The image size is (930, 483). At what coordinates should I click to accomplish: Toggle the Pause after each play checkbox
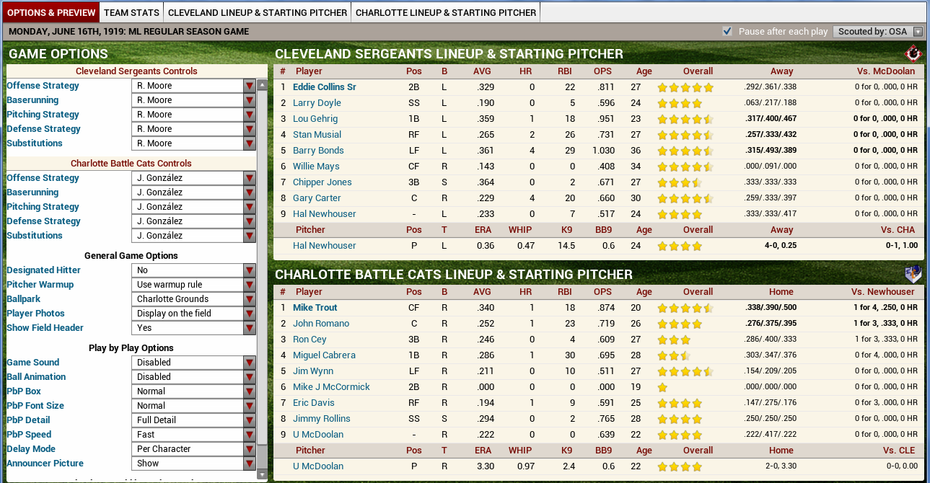pos(727,32)
